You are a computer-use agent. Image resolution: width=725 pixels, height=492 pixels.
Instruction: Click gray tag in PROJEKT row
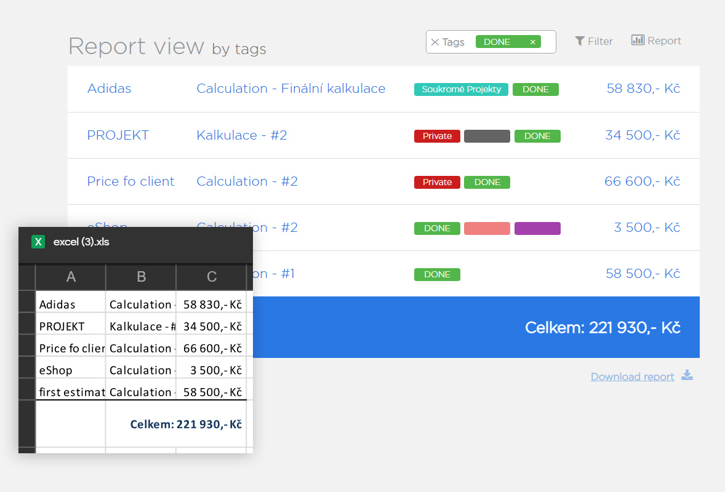[487, 136]
